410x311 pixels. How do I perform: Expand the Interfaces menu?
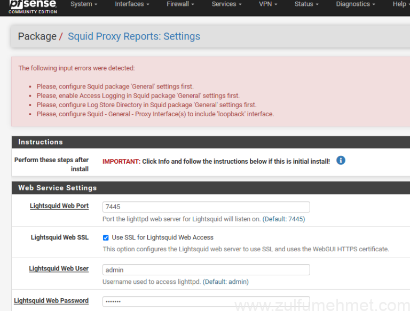point(132,4)
